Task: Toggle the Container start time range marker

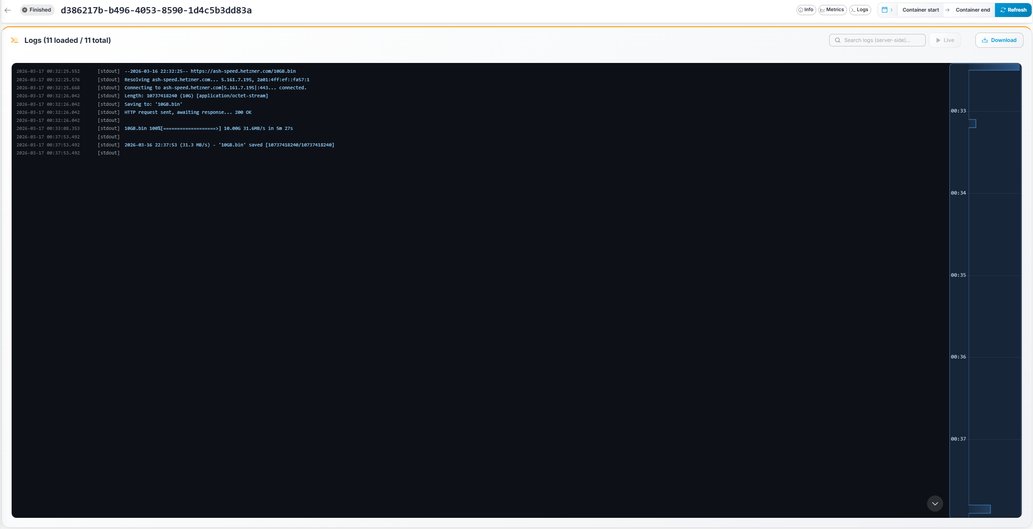Action: click(x=920, y=10)
